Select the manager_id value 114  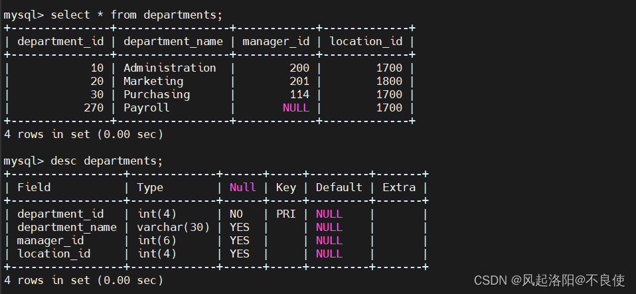click(299, 94)
